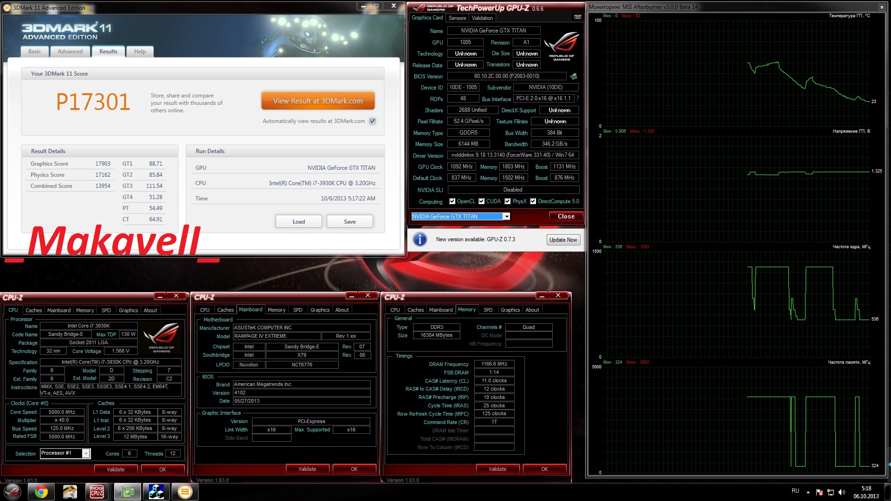Open the Help tab in 3DMark 11

pos(140,51)
